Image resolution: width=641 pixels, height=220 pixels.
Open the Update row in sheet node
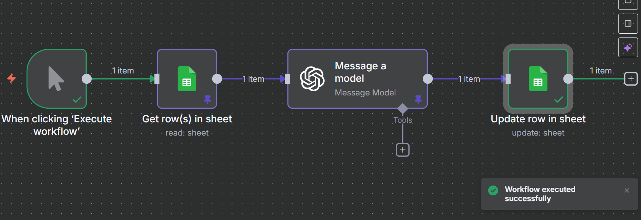click(538, 79)
